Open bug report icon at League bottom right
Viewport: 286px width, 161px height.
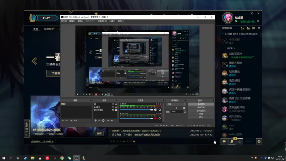tap(259, 141)
